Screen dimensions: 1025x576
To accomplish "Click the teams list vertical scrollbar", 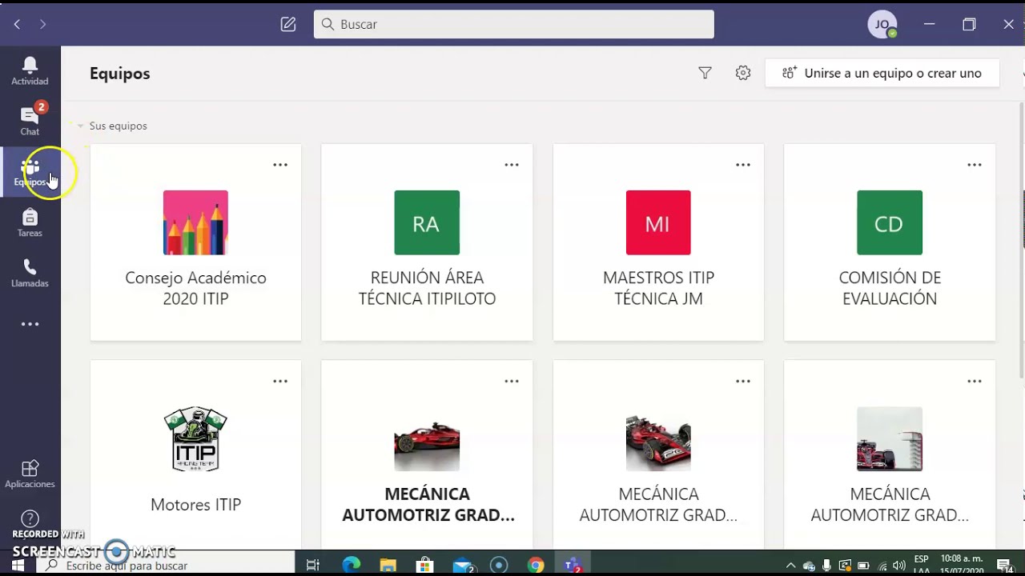I will click(1022, 240).
